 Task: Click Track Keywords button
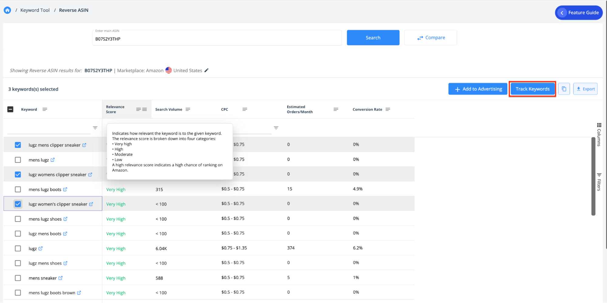point(533,89)
